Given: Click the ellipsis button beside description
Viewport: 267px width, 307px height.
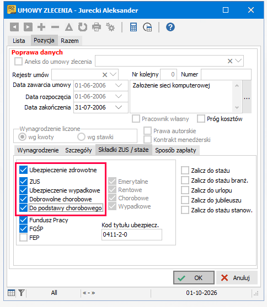Looking at the screenshot, I should tap(247, 97).
